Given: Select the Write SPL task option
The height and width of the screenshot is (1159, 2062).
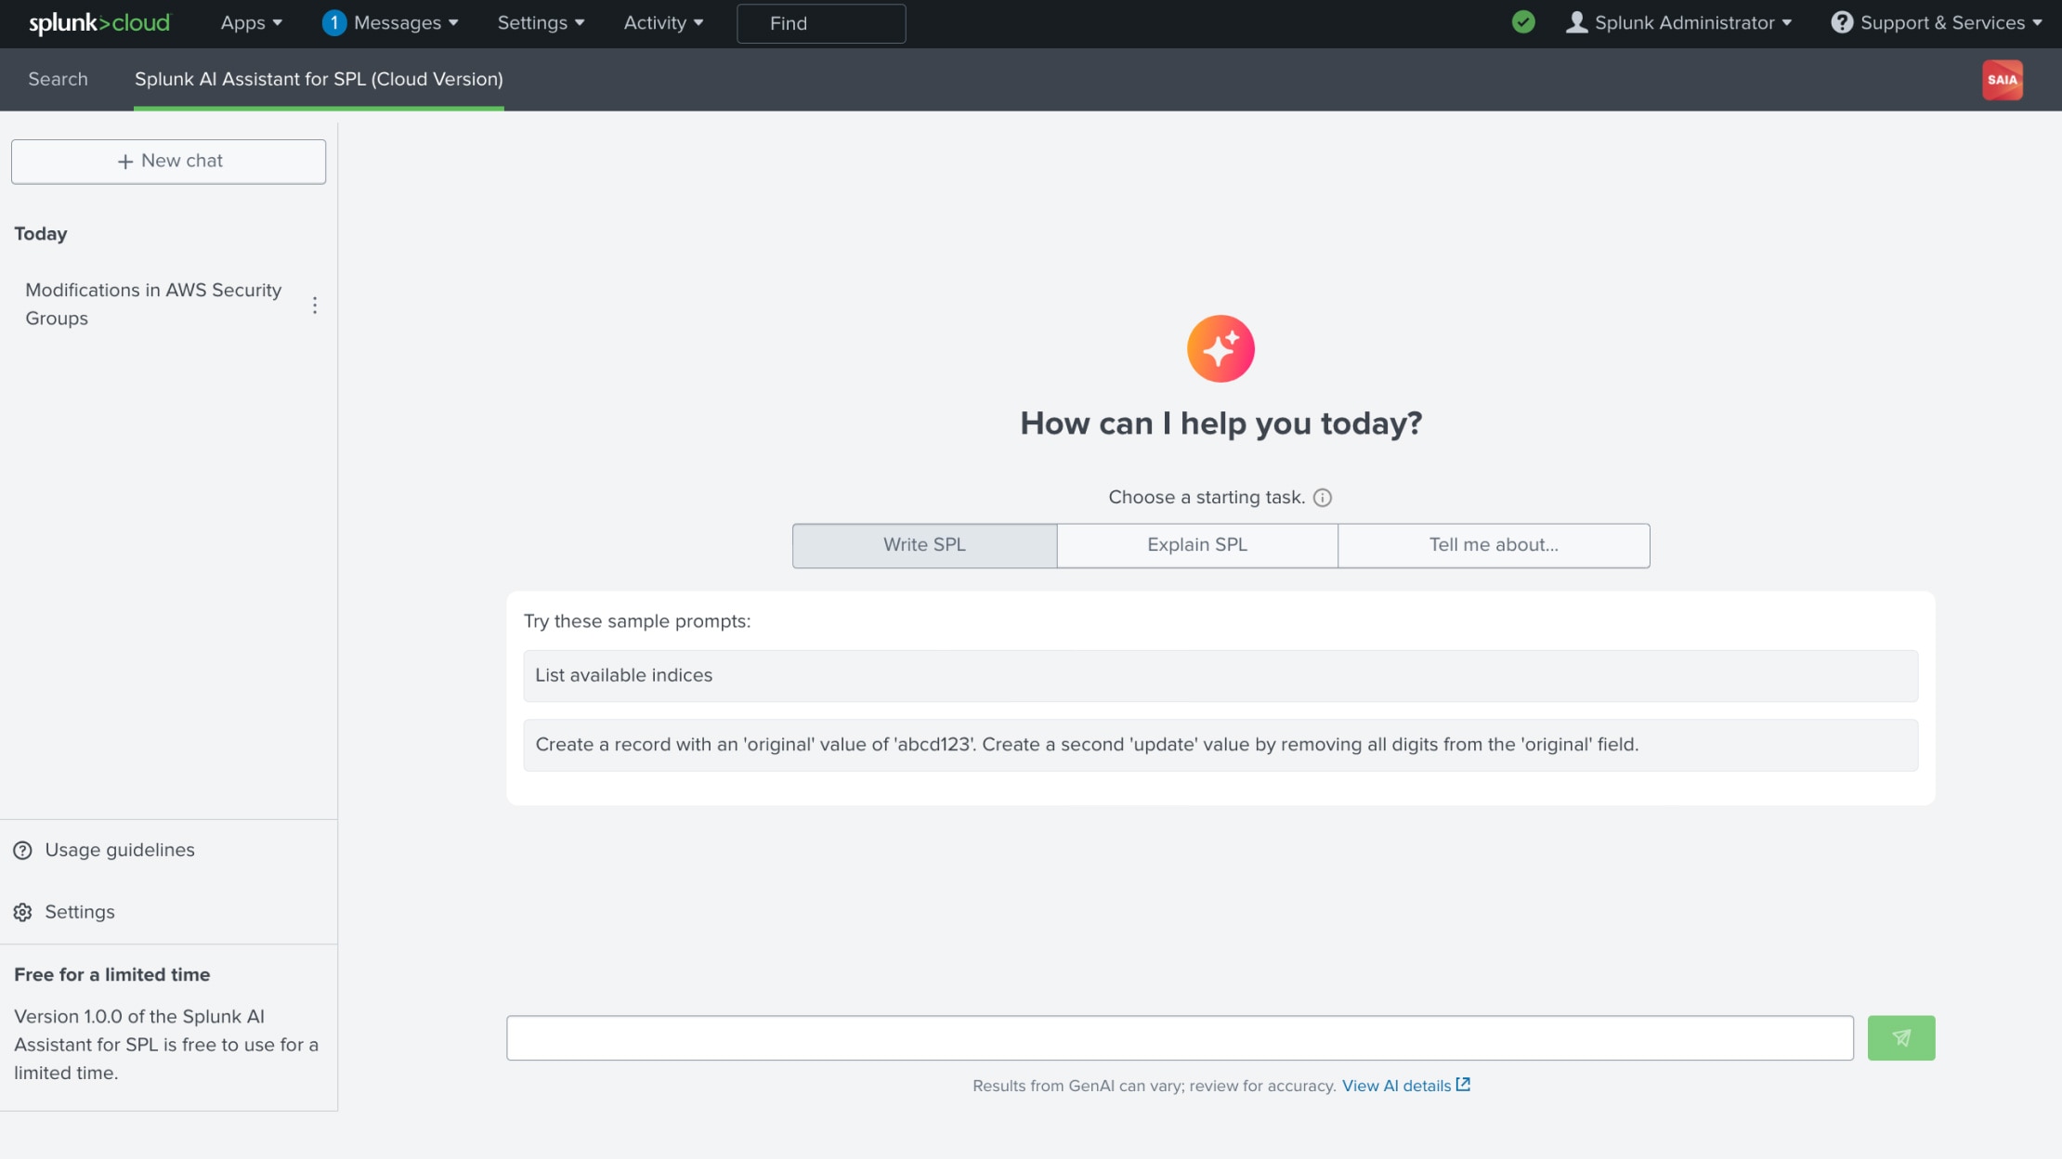Looking at the screenshot, I should 924,545.
